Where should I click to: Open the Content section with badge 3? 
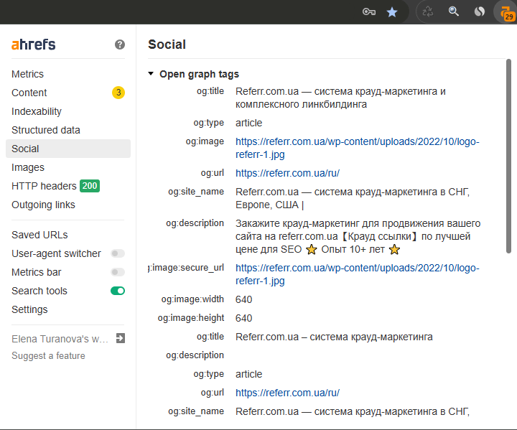[29, 93]
